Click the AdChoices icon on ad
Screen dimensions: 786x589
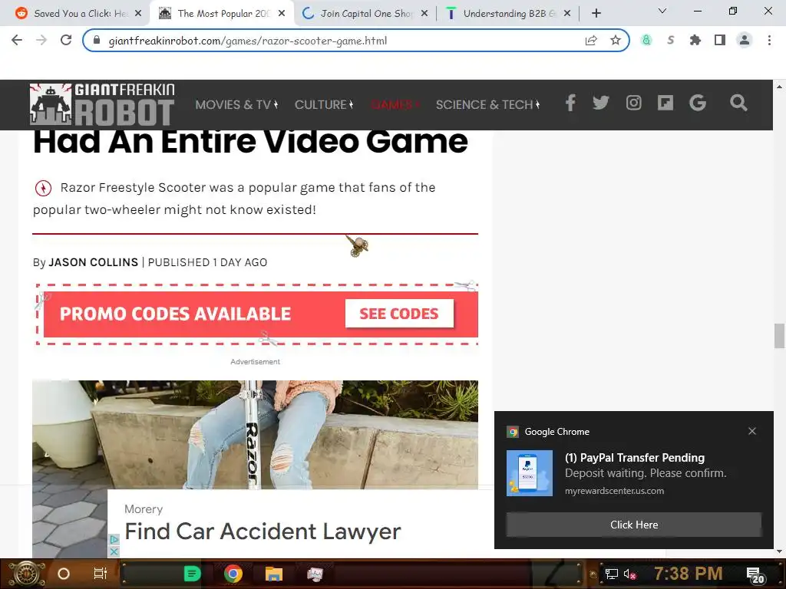click(114, 539)
